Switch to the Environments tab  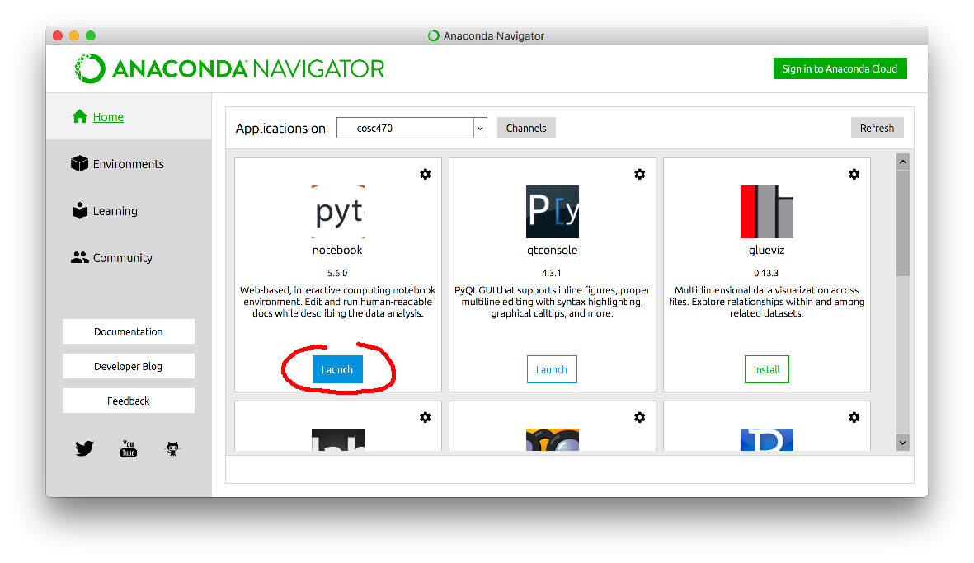click(129, 164)
